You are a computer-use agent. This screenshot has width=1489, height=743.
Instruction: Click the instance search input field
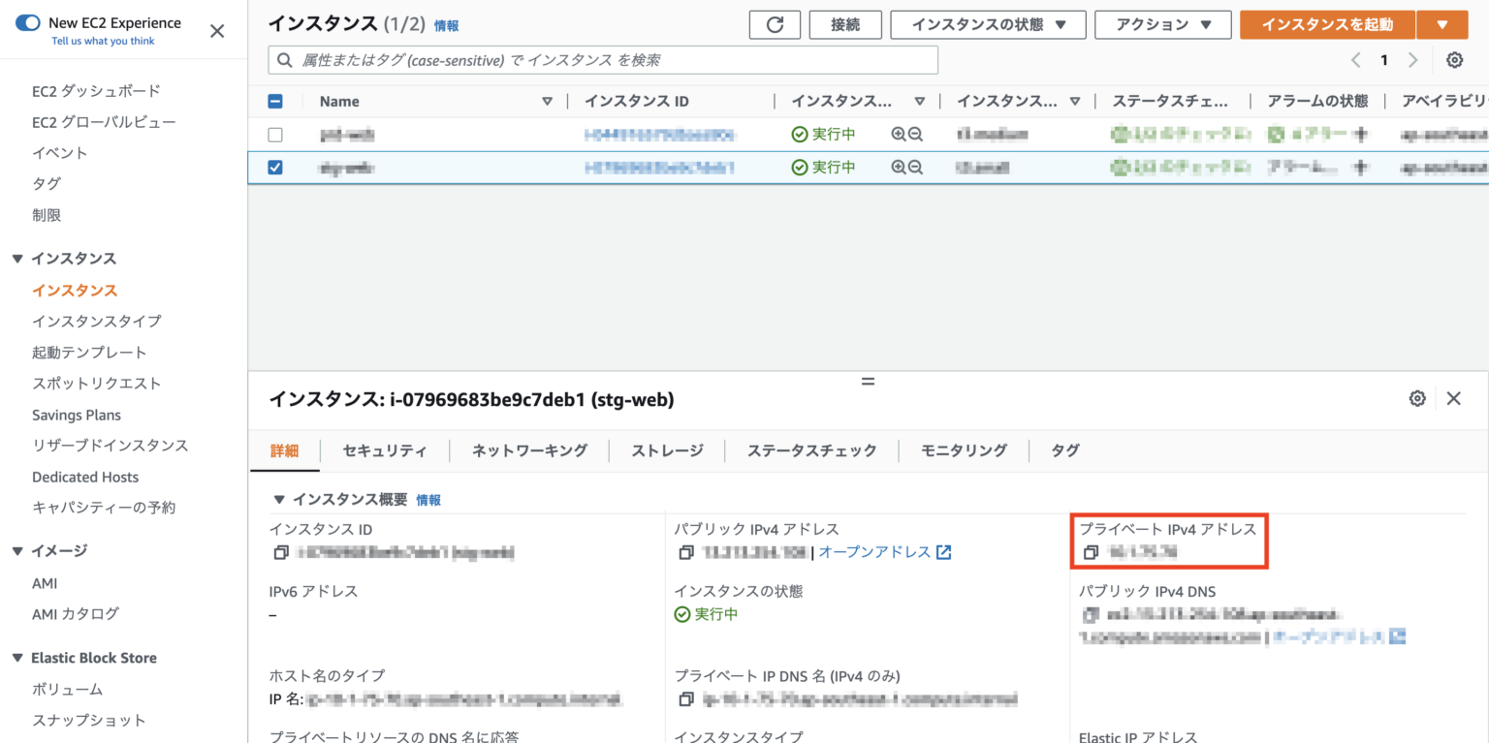(601, 59)
